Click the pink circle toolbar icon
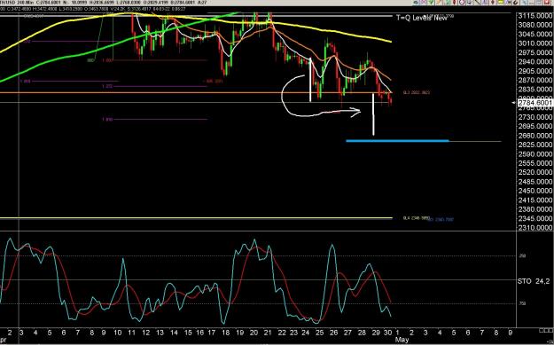This screenshot has height=345, width=554. coord(462,2)
